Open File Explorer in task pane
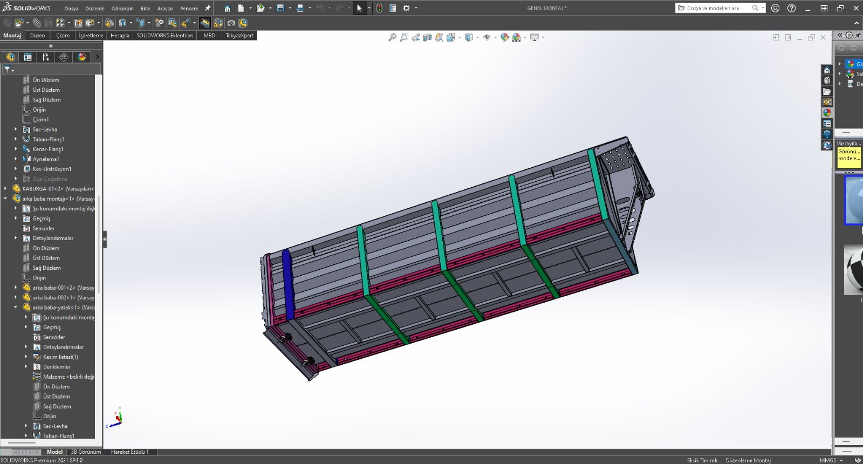Viewport: 863px width, 464px height. [x=827, y=91]
